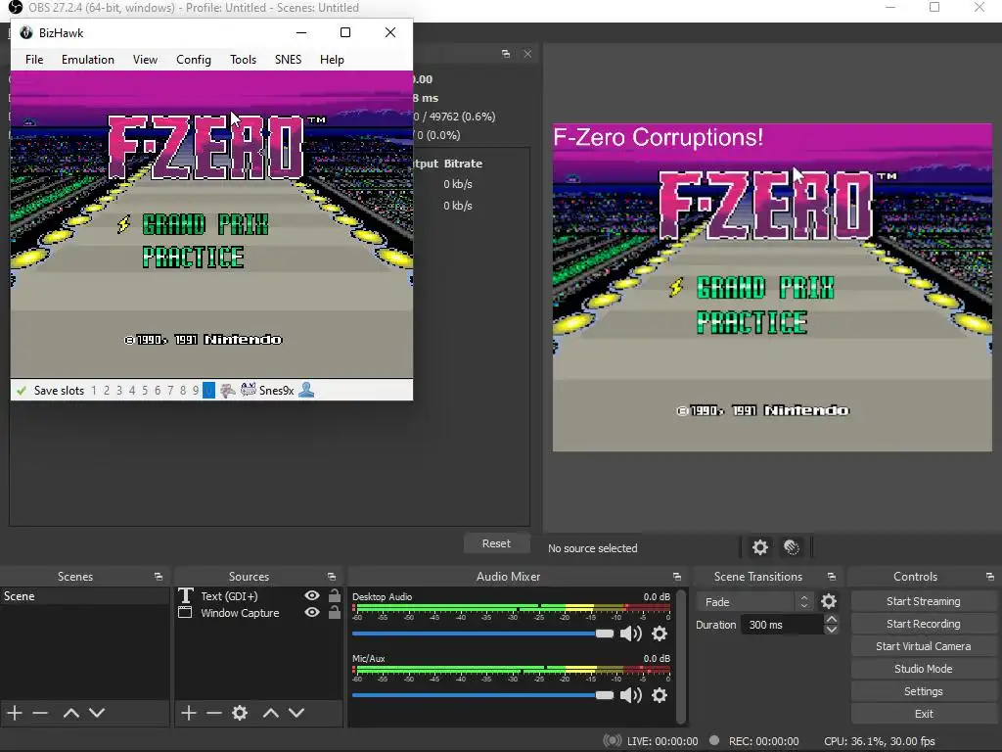Viewport: 1002px width, 752px height.
Task: Click Start Streaming
Action: tap(924, 601)
